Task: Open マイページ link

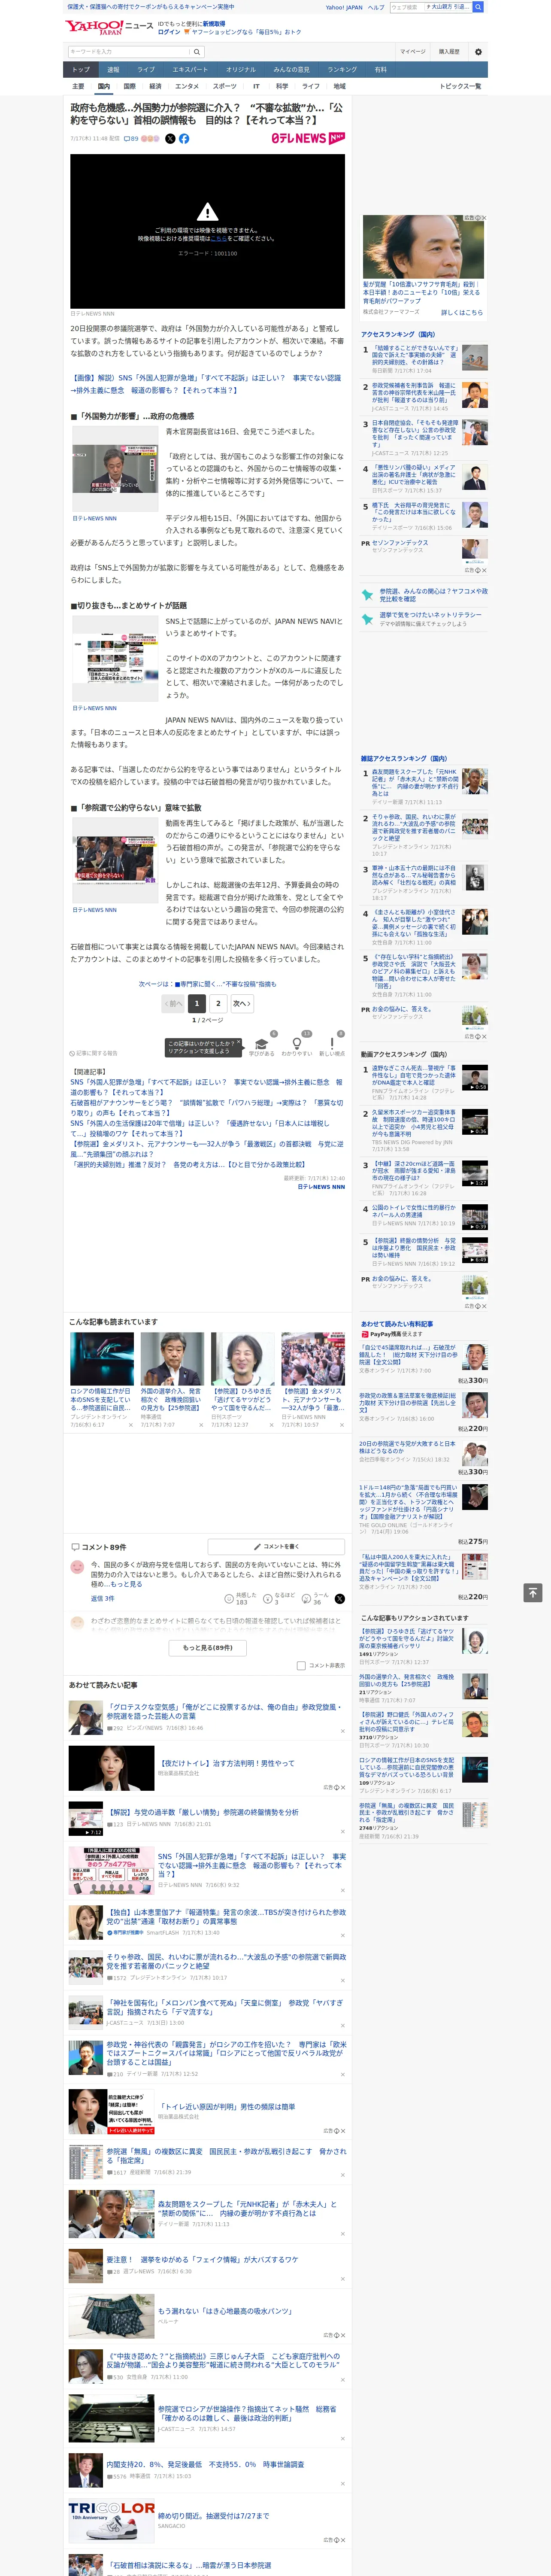Action: click(413, 52)
